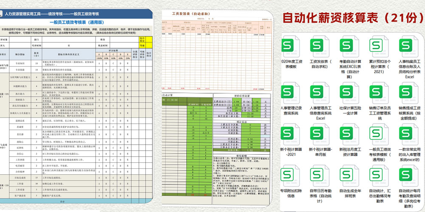Select the 细分指标 header cell

point(20,54)
